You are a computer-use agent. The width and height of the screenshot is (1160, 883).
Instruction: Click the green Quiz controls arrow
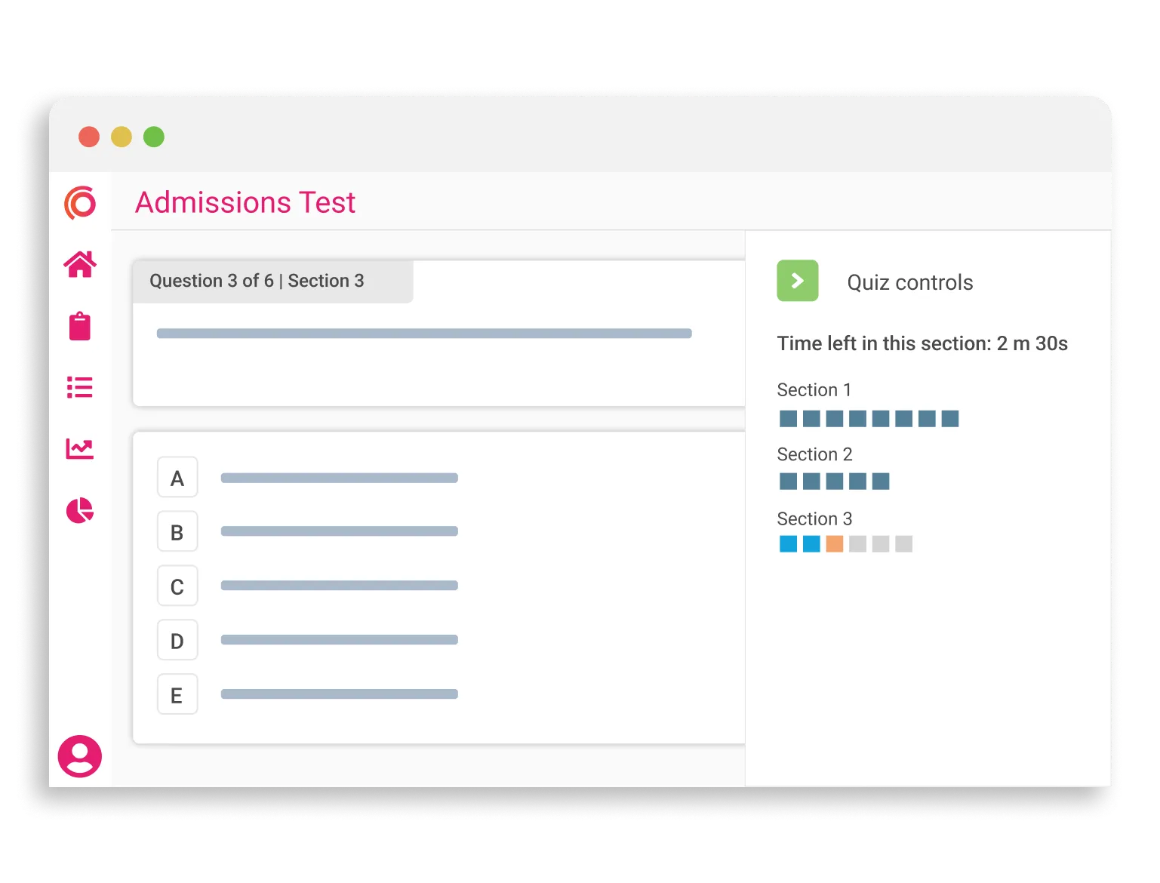tap(798, 281)
